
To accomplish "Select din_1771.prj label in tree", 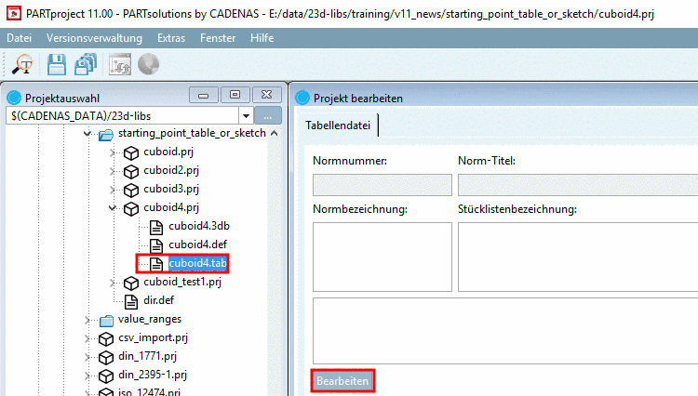I will click(147, 356).
